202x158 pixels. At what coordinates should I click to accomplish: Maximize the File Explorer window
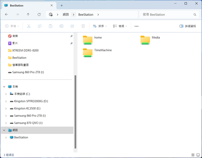pyautogui.click(x=186, y=3)
